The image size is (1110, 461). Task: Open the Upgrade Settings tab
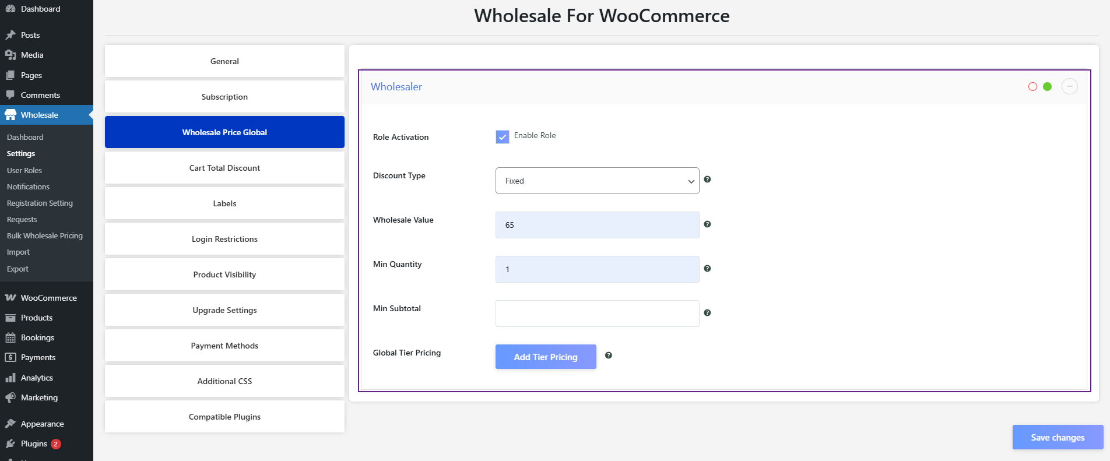click(224, 310)
